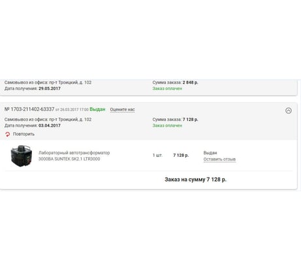Select the Сумма заказа 7 128 р. text

click(175, 120)
